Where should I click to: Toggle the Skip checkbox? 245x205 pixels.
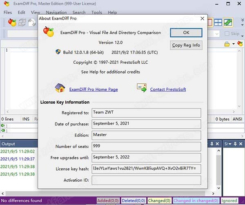(x=227, y=33)
